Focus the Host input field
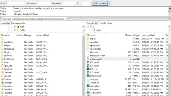This screenshot has height=96, width=171. tap(15, 3)
